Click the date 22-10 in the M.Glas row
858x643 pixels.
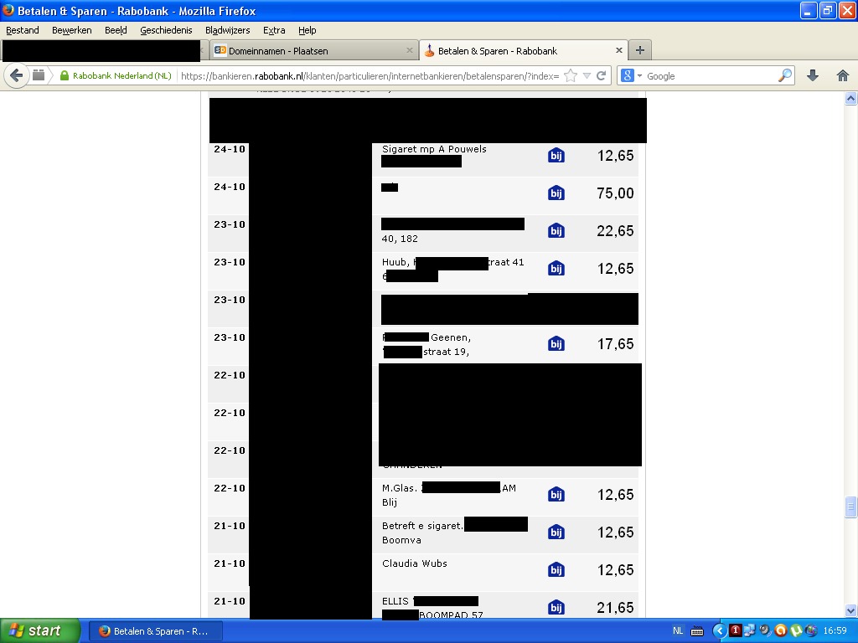click(230, 488)
